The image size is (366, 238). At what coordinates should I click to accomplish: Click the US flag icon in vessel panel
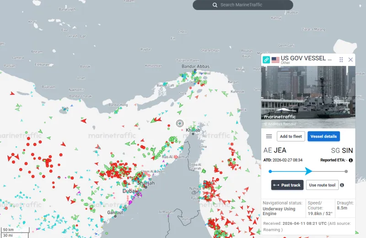click(x=275, y=60)
